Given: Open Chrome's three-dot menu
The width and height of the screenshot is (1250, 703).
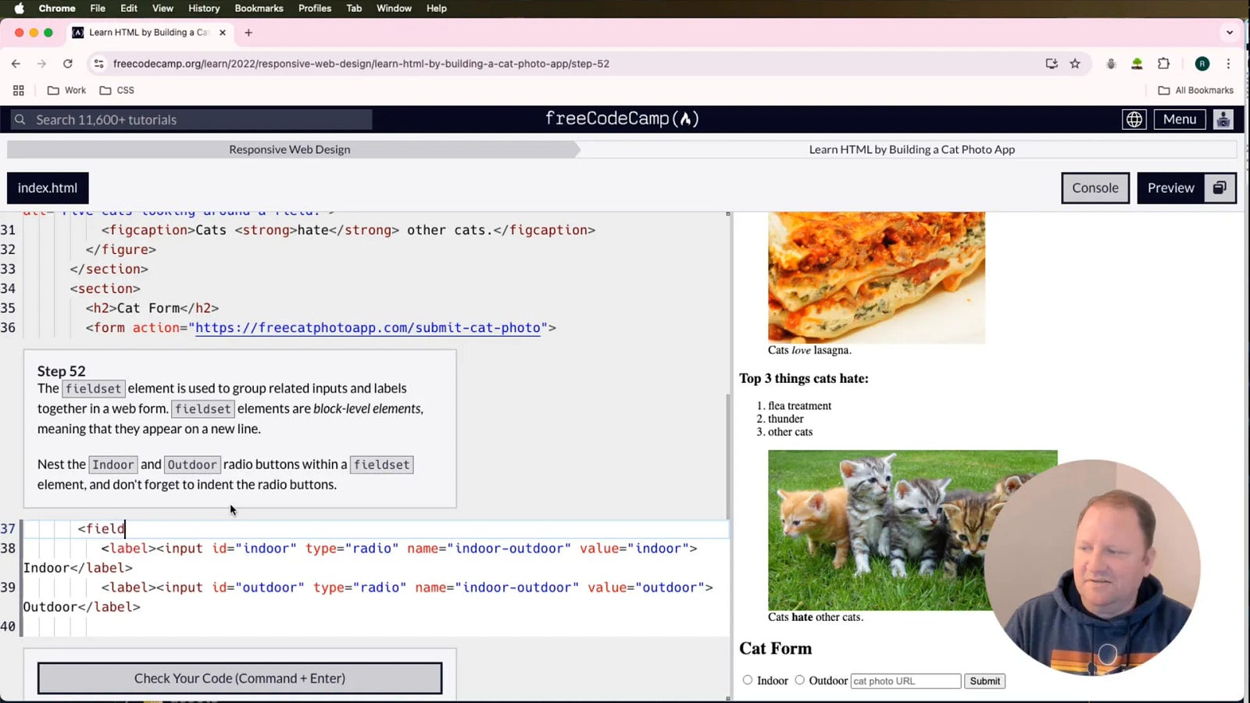Looking at the screenshot, I should 1228,64.
